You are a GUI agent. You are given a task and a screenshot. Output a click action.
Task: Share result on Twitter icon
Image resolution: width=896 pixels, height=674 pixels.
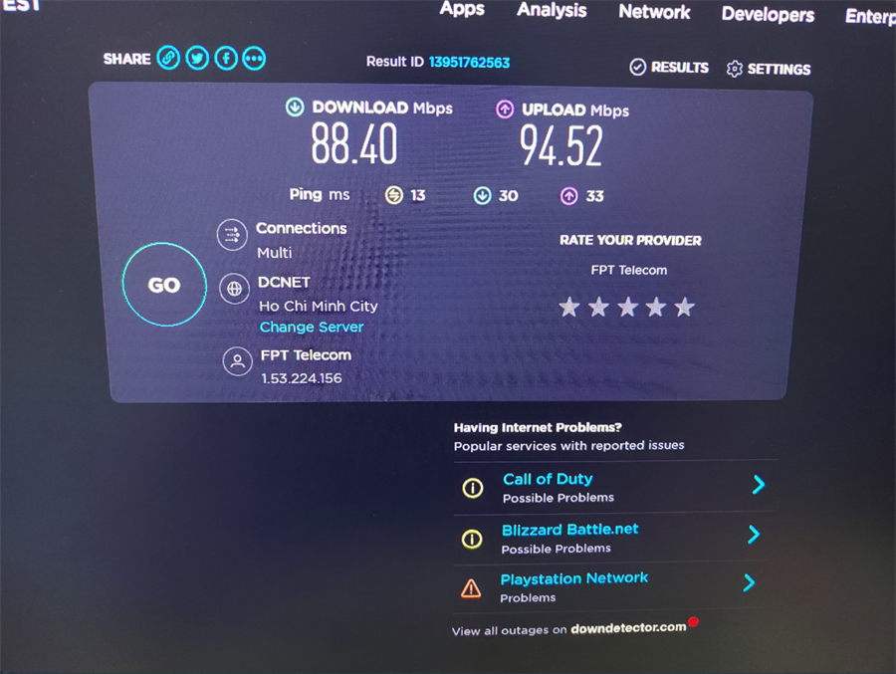click(197, 59)
